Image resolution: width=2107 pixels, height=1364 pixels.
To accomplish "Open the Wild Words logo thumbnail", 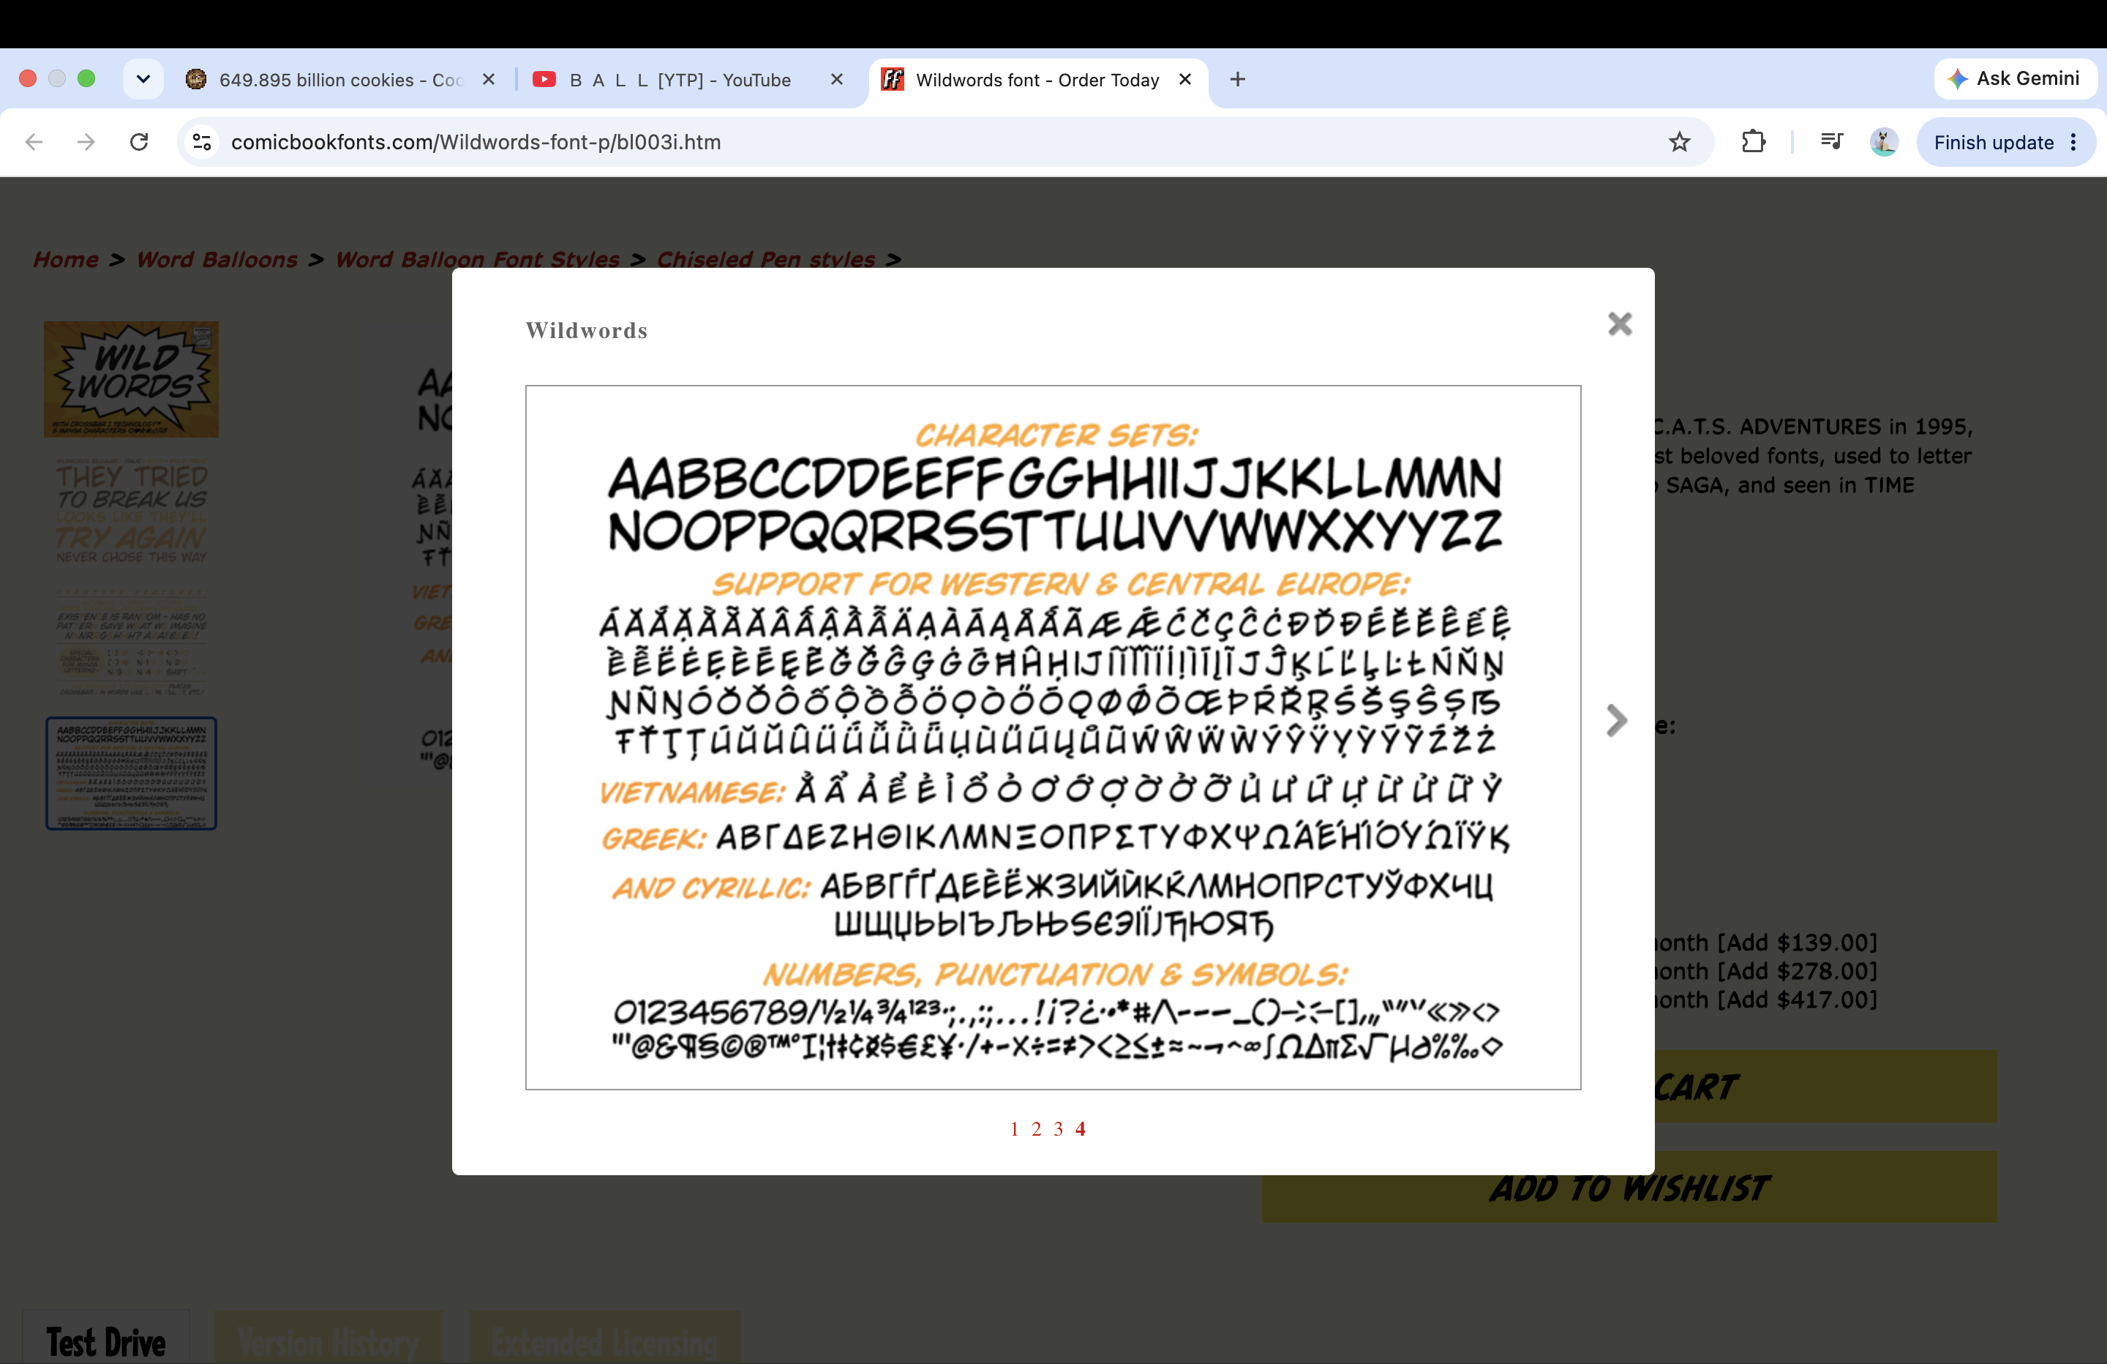I will (131, 379).
